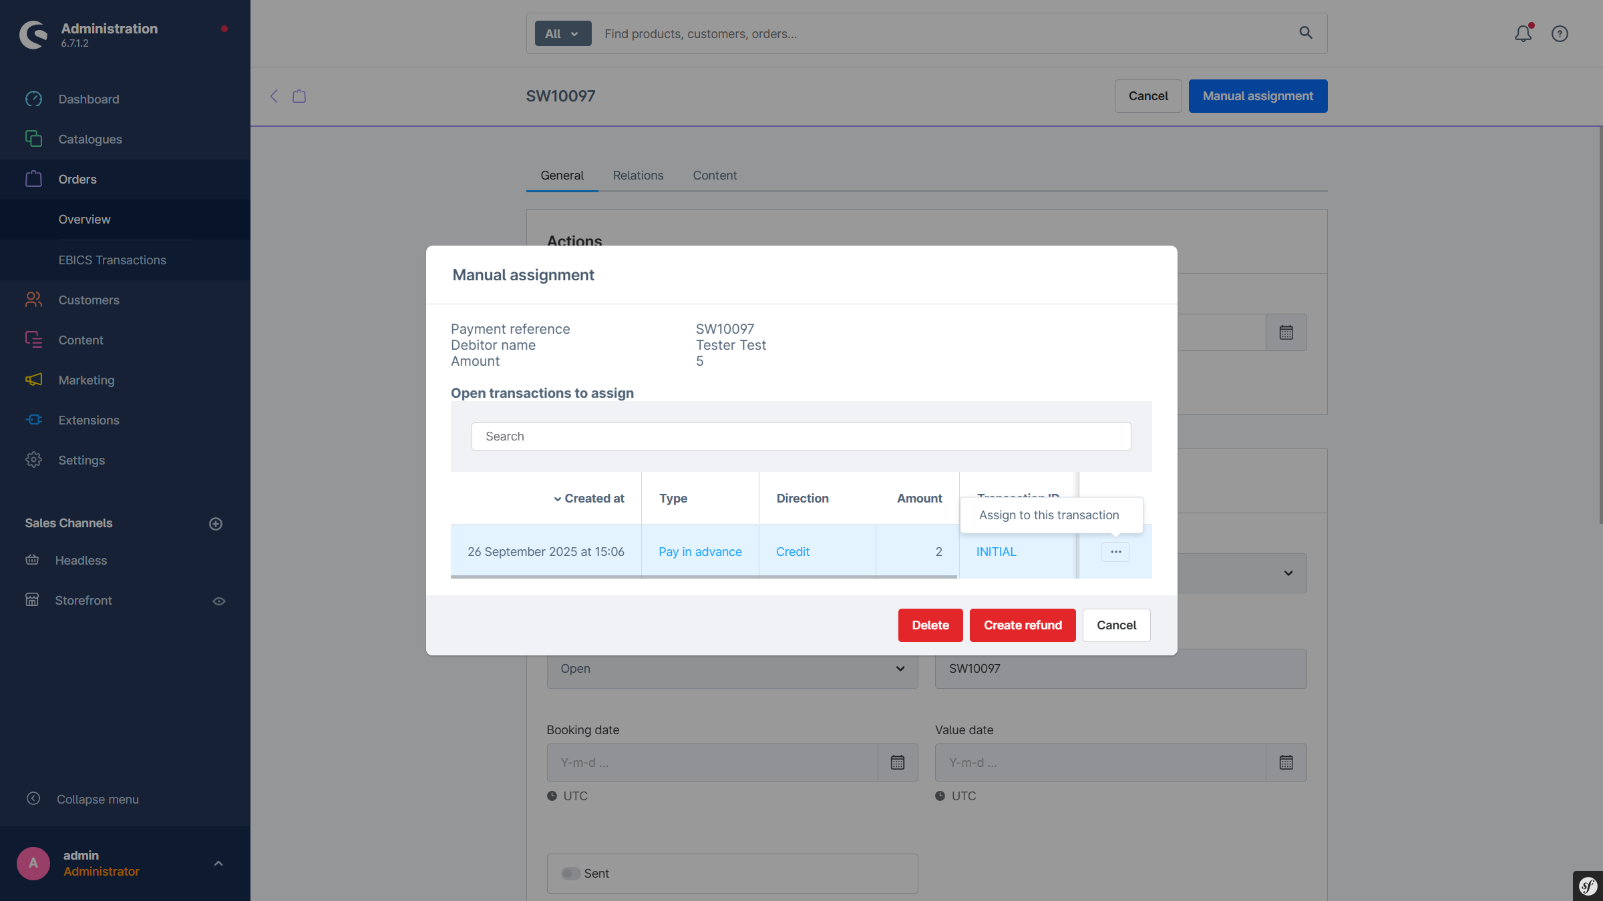Image resolution: width=1603 pixels, height=901 pixels.
Task: Open the help question mark icon
Action: pos(1560,33)
